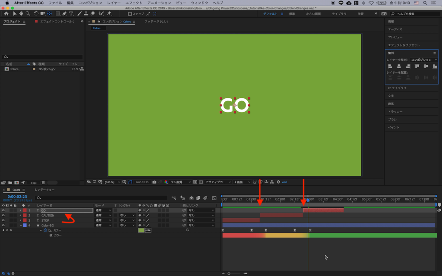Image resolution: width=442 pixels, height=276 pixels.
Task: Select the Hand tool
Action: [x=21, y=14]
